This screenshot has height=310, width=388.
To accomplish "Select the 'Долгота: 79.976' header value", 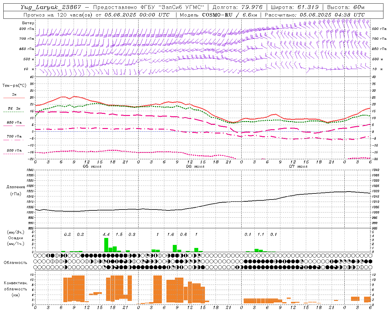I will pyautogui.click(x=238, y=7).
